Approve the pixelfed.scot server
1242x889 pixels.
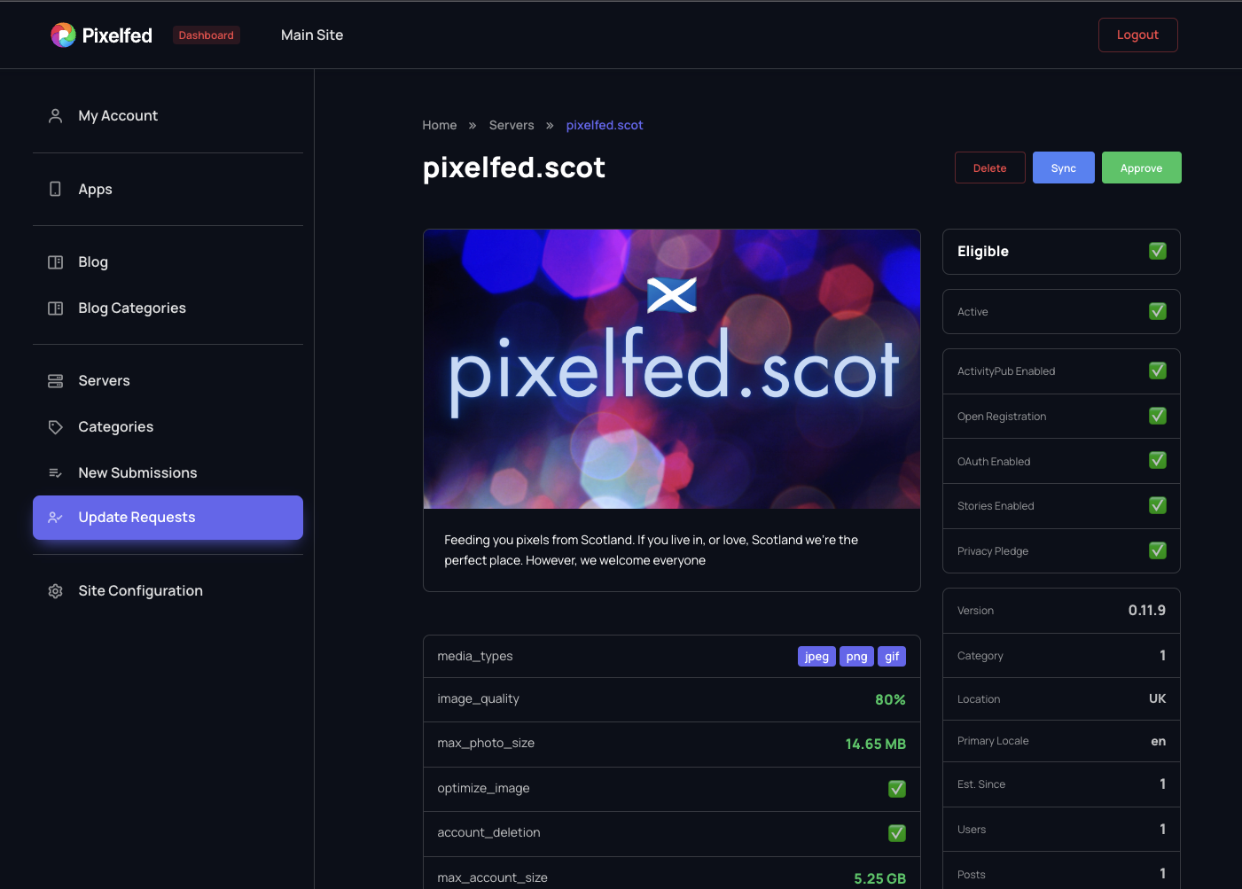(1141, 168)
